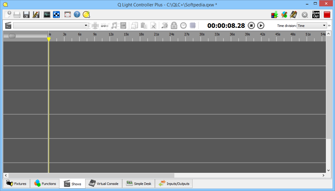Click the horizontal scrollbar thumb
This screenshot has width=335, height=191.
click(x=91, y=176)
